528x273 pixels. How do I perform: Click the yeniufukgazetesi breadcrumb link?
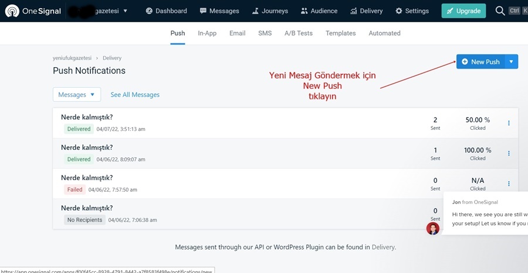pos(72,58)
